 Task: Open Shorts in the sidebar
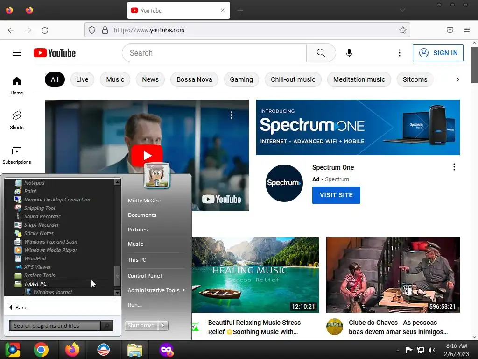coord(17,120)
